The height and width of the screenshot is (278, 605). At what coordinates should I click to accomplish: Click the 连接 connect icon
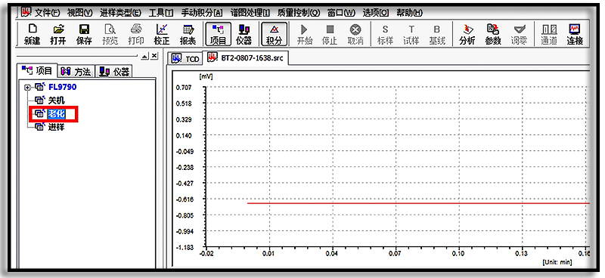click(x=575, y=34)
